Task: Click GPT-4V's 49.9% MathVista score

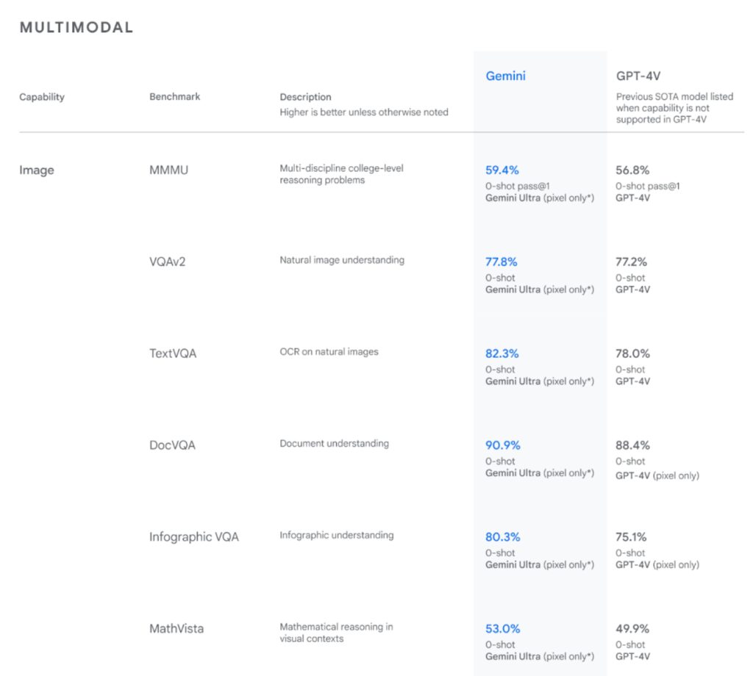Action: (x=632, y=629)
